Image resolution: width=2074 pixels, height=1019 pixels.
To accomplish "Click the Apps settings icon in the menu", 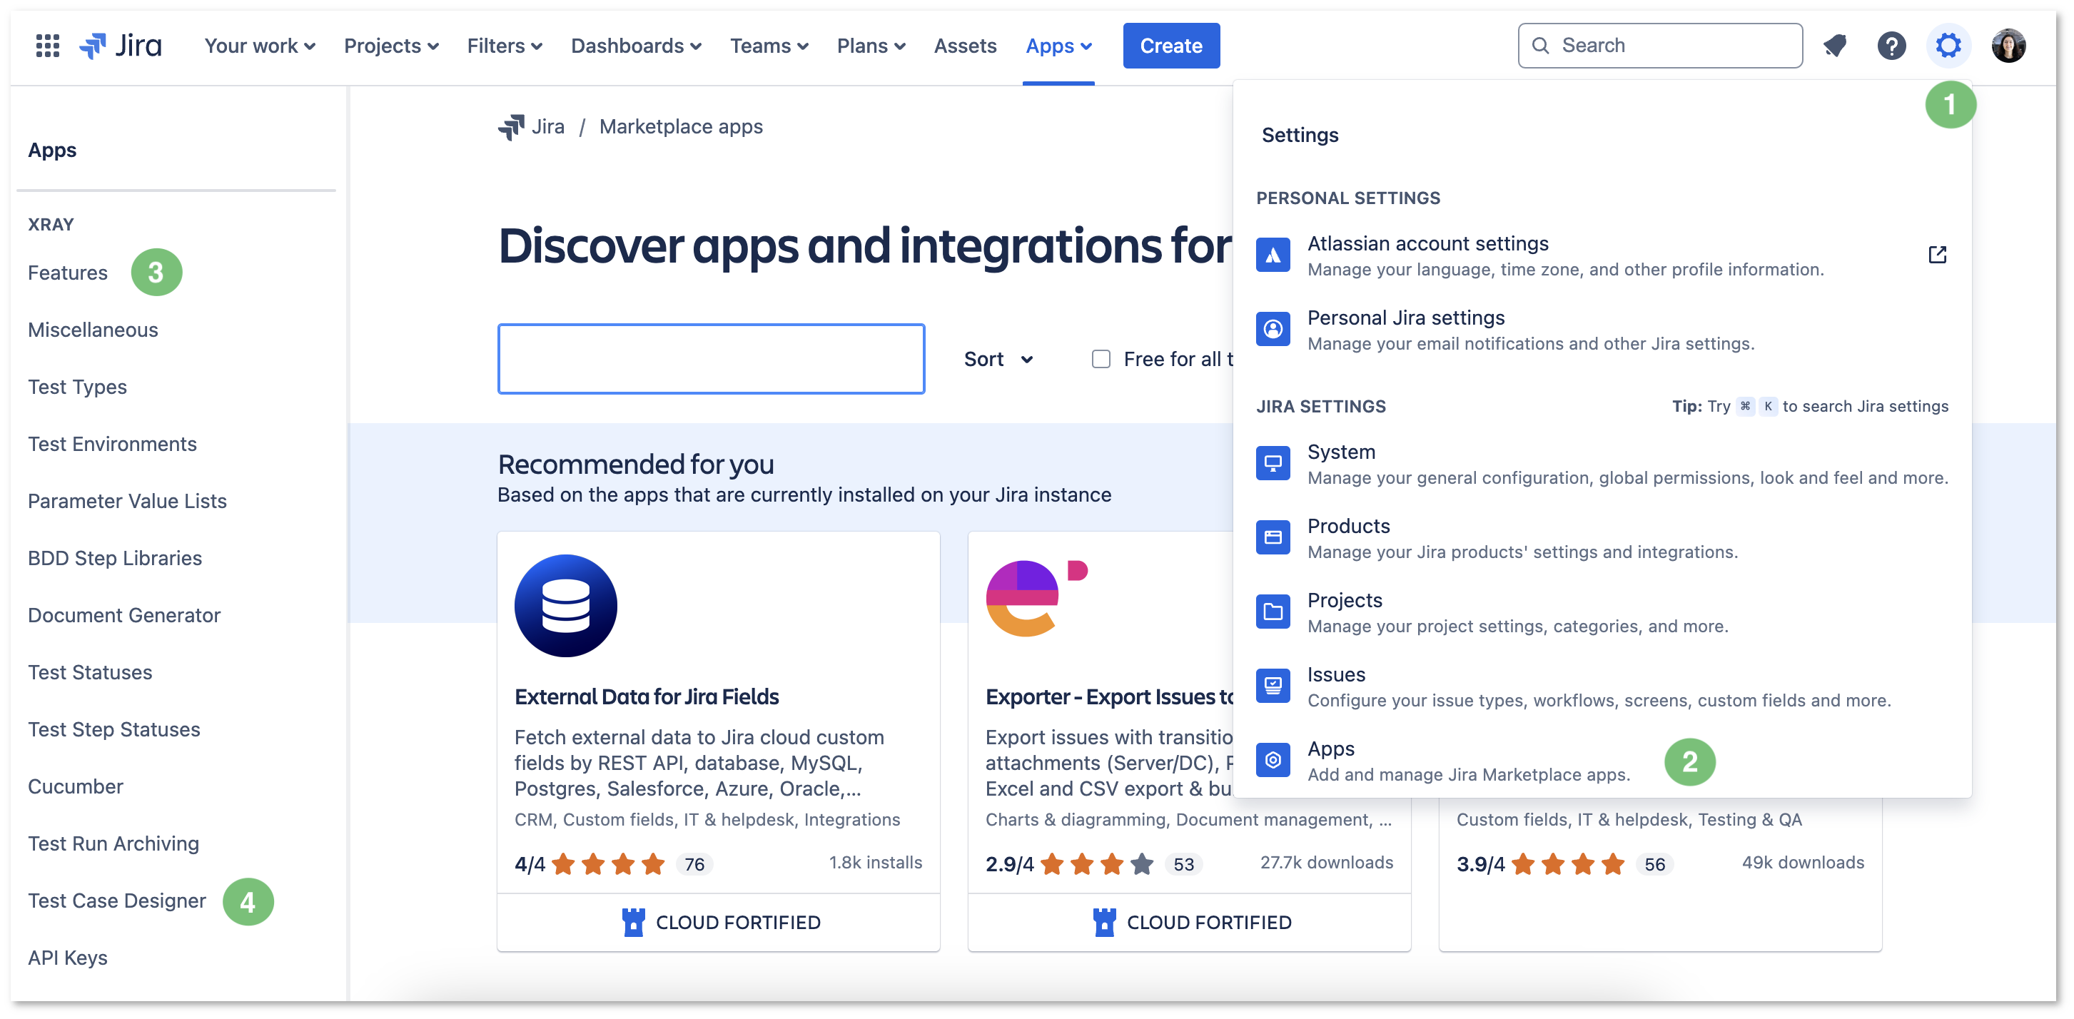I will coord(1273,760).
